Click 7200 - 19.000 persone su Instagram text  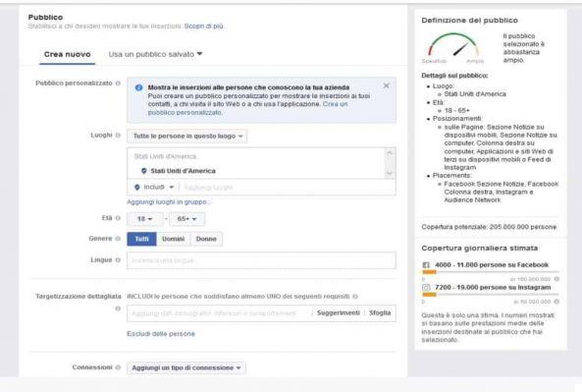(x=493, y=288)
